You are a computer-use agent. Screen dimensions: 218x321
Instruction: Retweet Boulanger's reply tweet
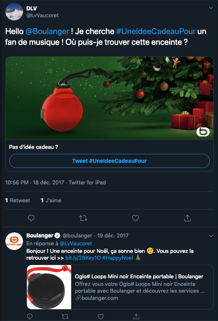pyautogui.click(x=65, y=316)
